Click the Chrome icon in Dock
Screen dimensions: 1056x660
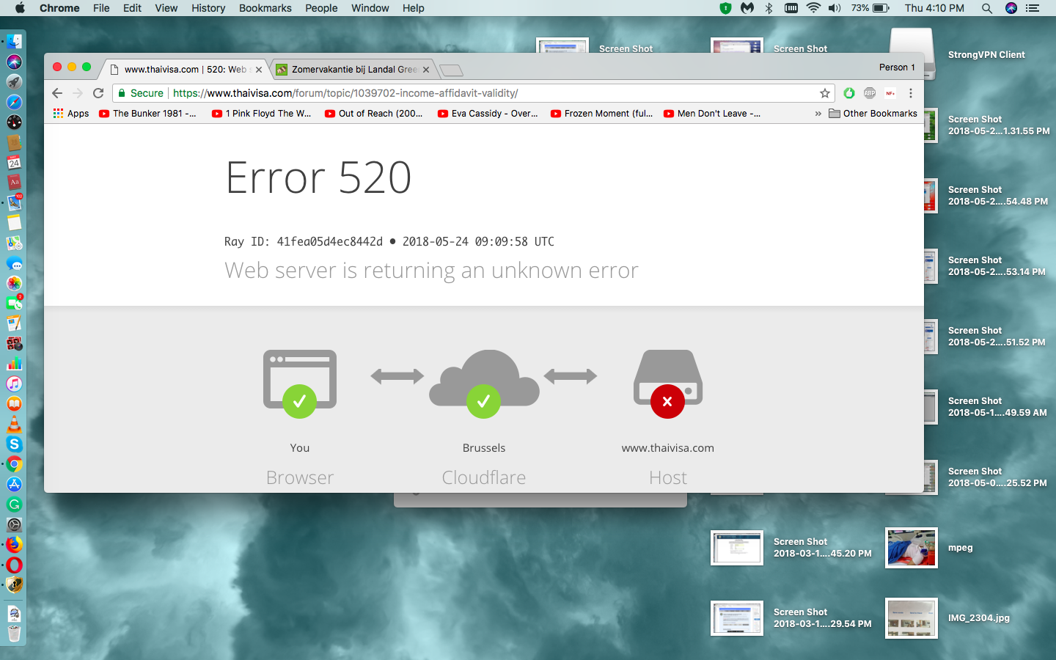click(x=14, y=464)
